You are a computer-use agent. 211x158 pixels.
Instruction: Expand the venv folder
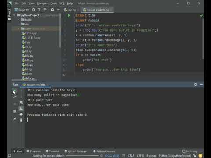(18, 29)
